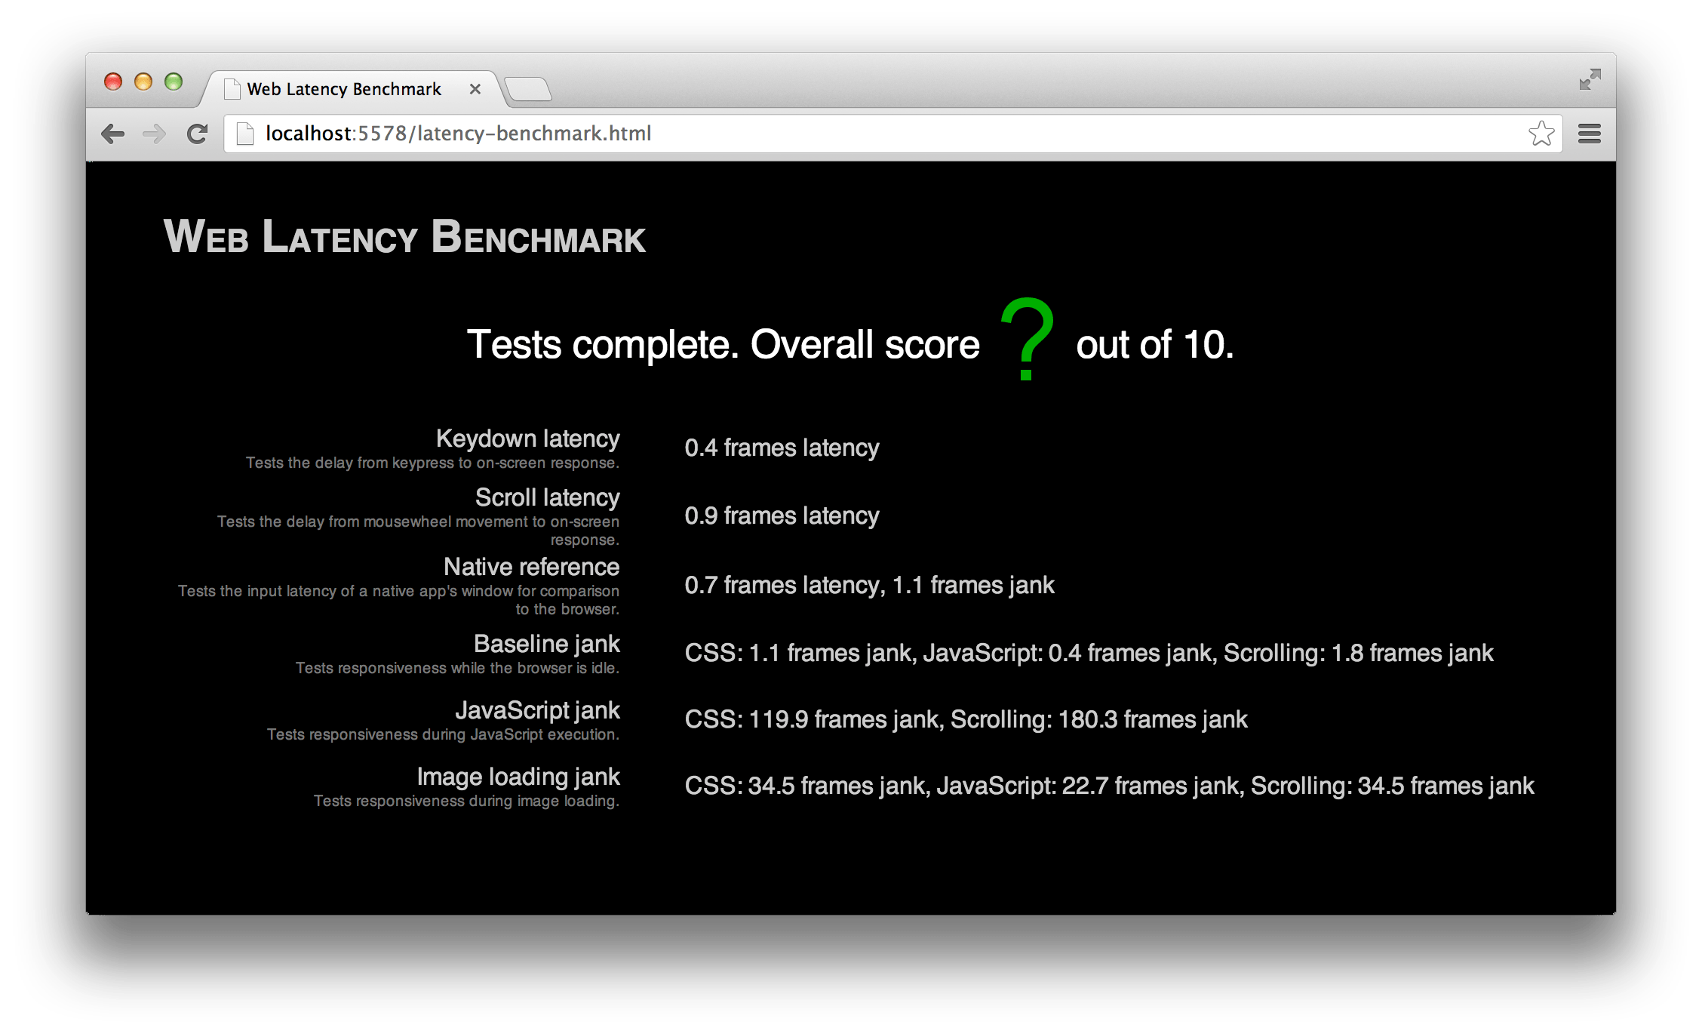This screenshot has width=1702, height=1034.
Task: Bookmark page with the star icon
Action: click(1541, 134)
